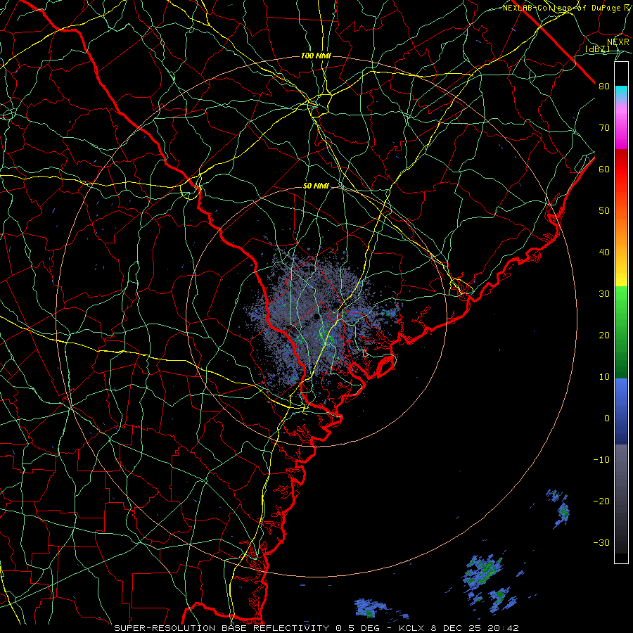The image size is (633, 633).
Task: Click the green band of the color scale
Action: [x=621, y=332]
